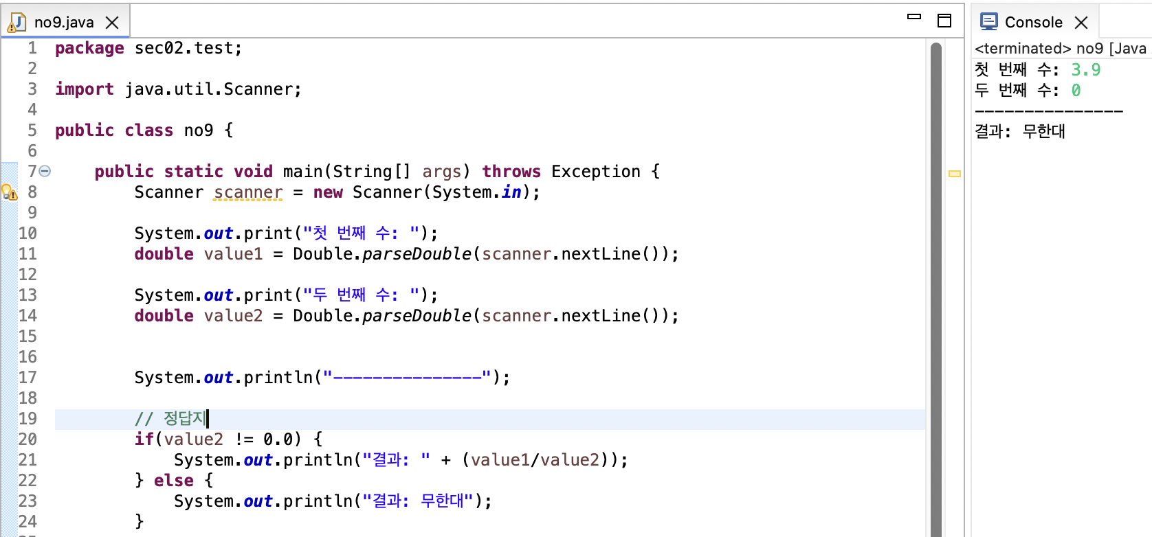Click 'parseDouble' on line 11
This screenshot has width=1152, height=537.
click(417, 254)
